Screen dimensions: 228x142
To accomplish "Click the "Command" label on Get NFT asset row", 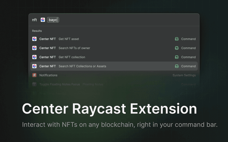I will [x=188, y=39].
